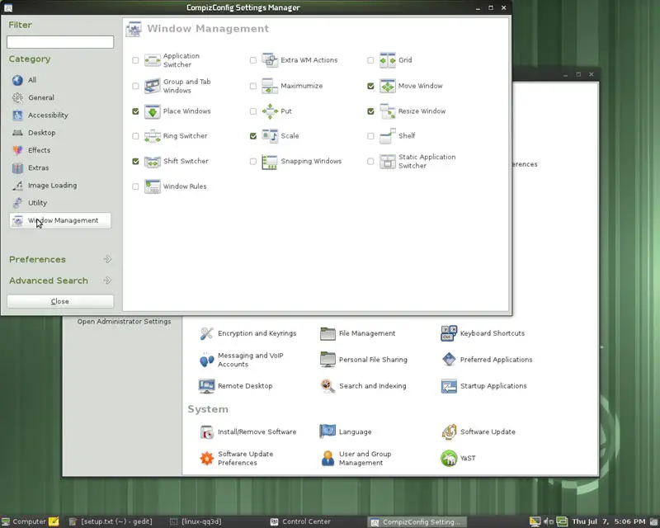The height and width of the screenshot is (528, 660).
Task: Click the Encryption and Keyrings icon
Action: (x=207, y=333)
